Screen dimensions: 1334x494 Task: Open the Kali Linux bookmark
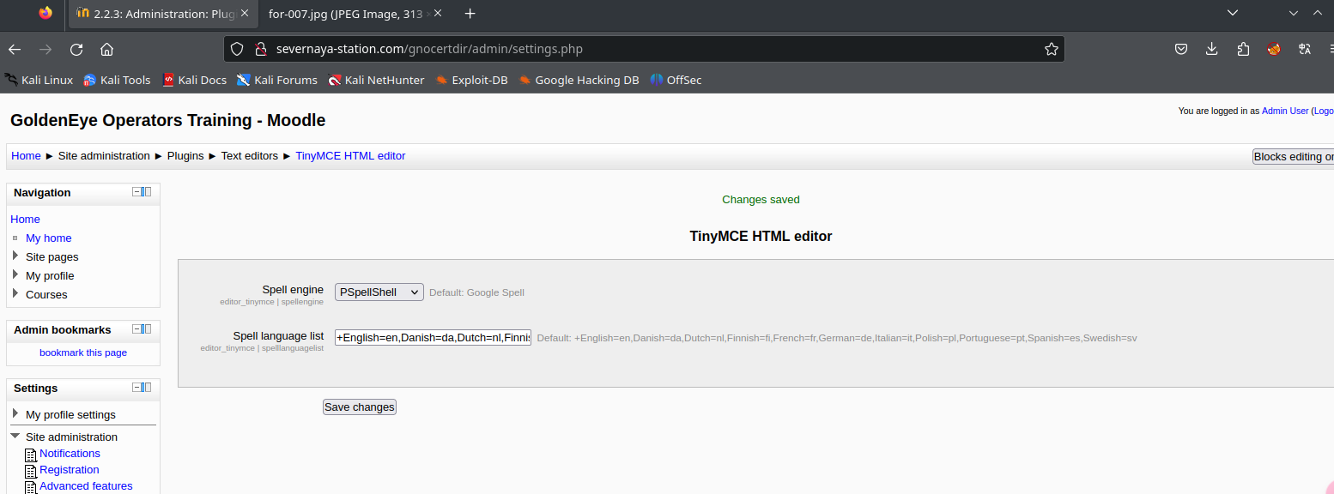click(39, 80)
